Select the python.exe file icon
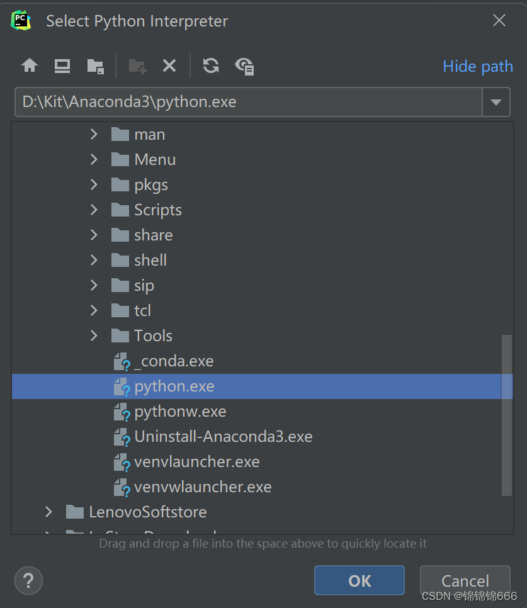The image size is (527, 608). coord(122,386)
